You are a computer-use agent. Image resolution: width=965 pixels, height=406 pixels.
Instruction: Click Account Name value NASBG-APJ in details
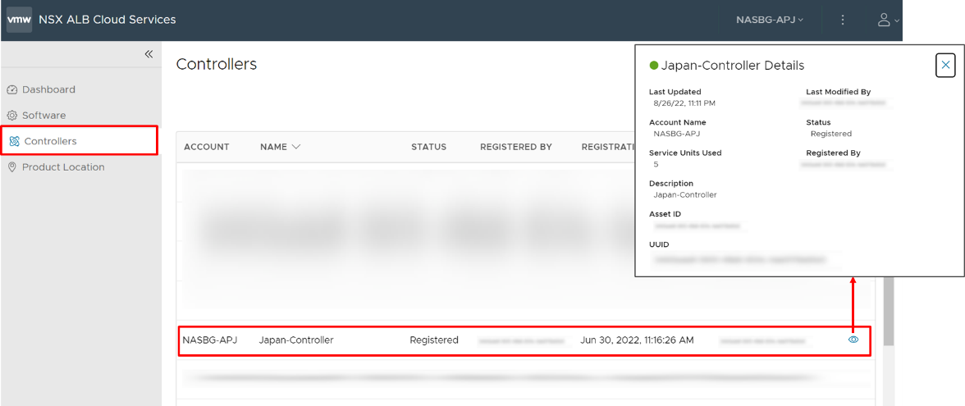[677, 134]
